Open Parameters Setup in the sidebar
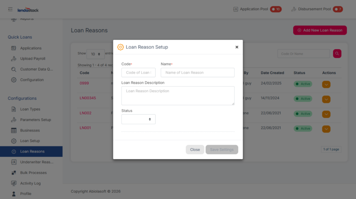Screen dimensions: 356x199 [x=35, y=120]
